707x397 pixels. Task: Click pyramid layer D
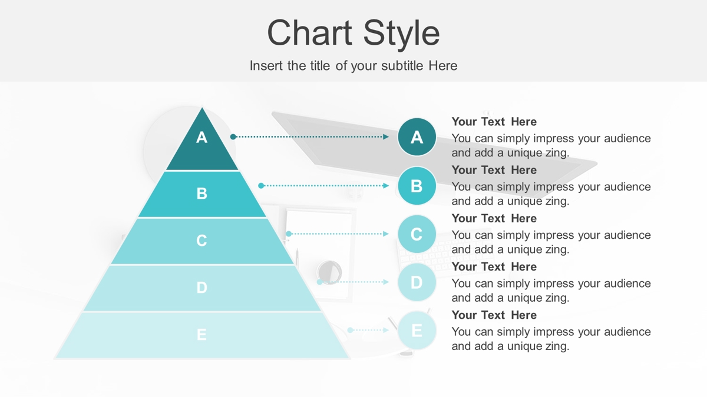(x=202, y=288)
